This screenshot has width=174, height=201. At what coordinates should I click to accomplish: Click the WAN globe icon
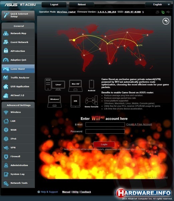(x=6, y=130)
